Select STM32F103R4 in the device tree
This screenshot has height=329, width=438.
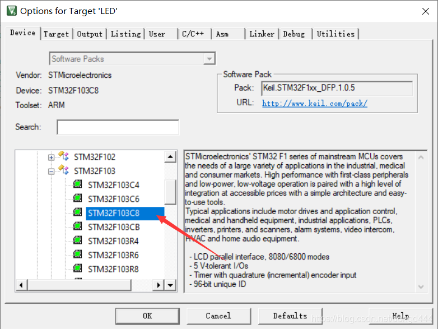pyautogui.click(x=113, y=241)
